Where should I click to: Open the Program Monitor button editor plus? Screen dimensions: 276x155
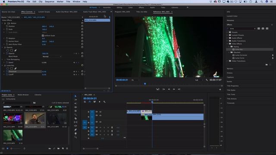point(220,90)
